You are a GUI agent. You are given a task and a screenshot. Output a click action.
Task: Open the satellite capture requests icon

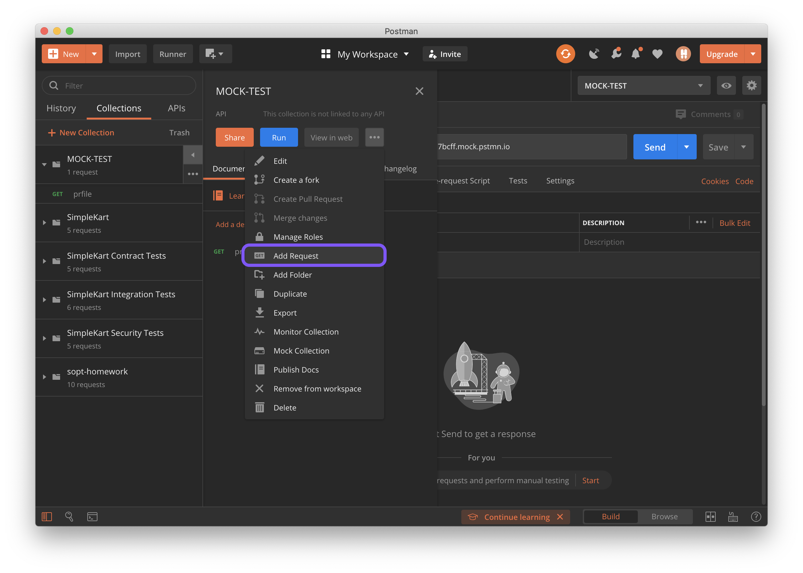tap(594, 54)
